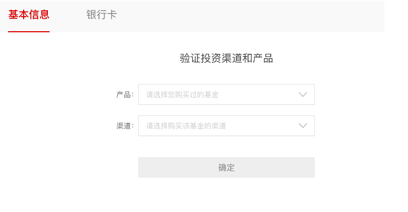Click the chevron icon in the 渠道 field
Screen dimensions: 408x212
303,125
